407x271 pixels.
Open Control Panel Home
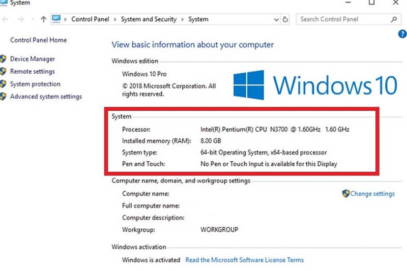38,40
